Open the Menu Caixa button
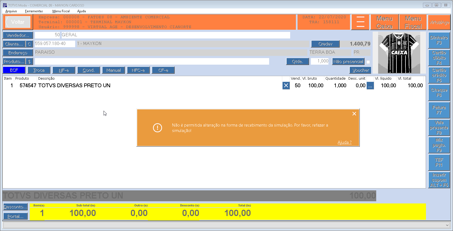Image resolution: width=453 pixels, height=231 pixels. [384, 22]
